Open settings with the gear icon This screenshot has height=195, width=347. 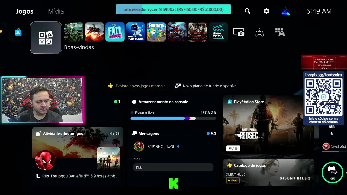point(266,11)
